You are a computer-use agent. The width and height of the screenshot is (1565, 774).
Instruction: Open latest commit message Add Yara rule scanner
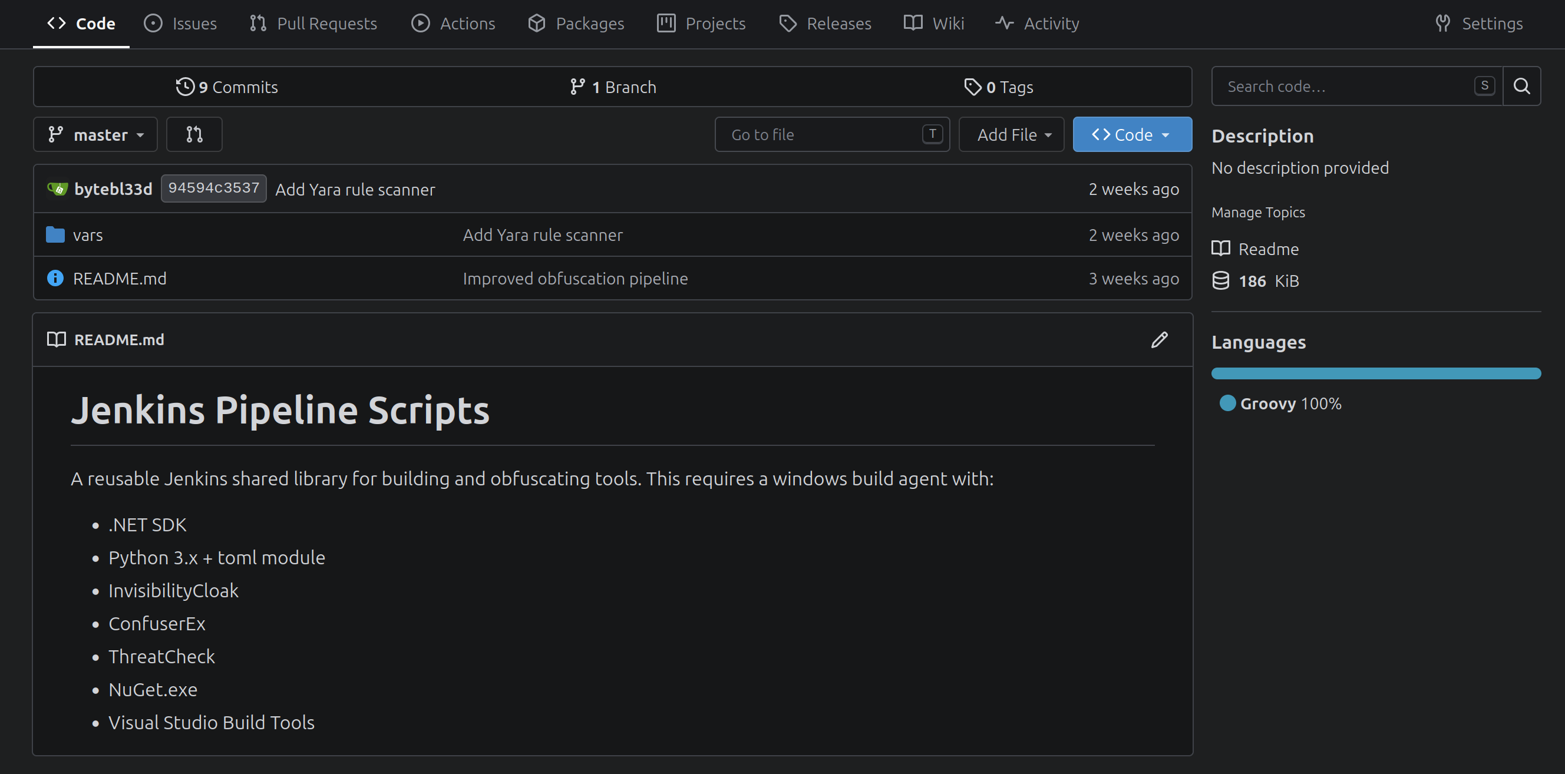tap(355, 190)
